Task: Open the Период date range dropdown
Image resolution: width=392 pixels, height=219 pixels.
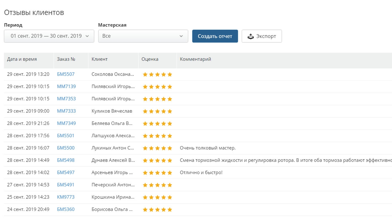Action: (49, 36)
